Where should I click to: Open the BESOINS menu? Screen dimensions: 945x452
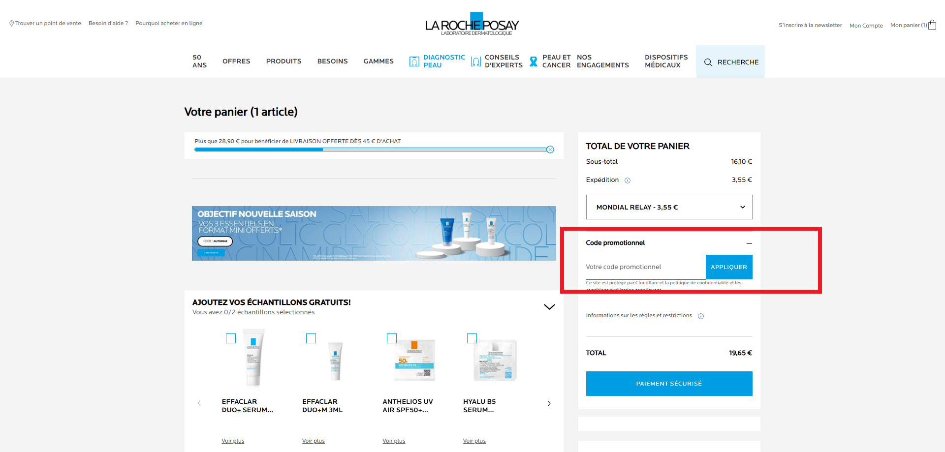333,61
